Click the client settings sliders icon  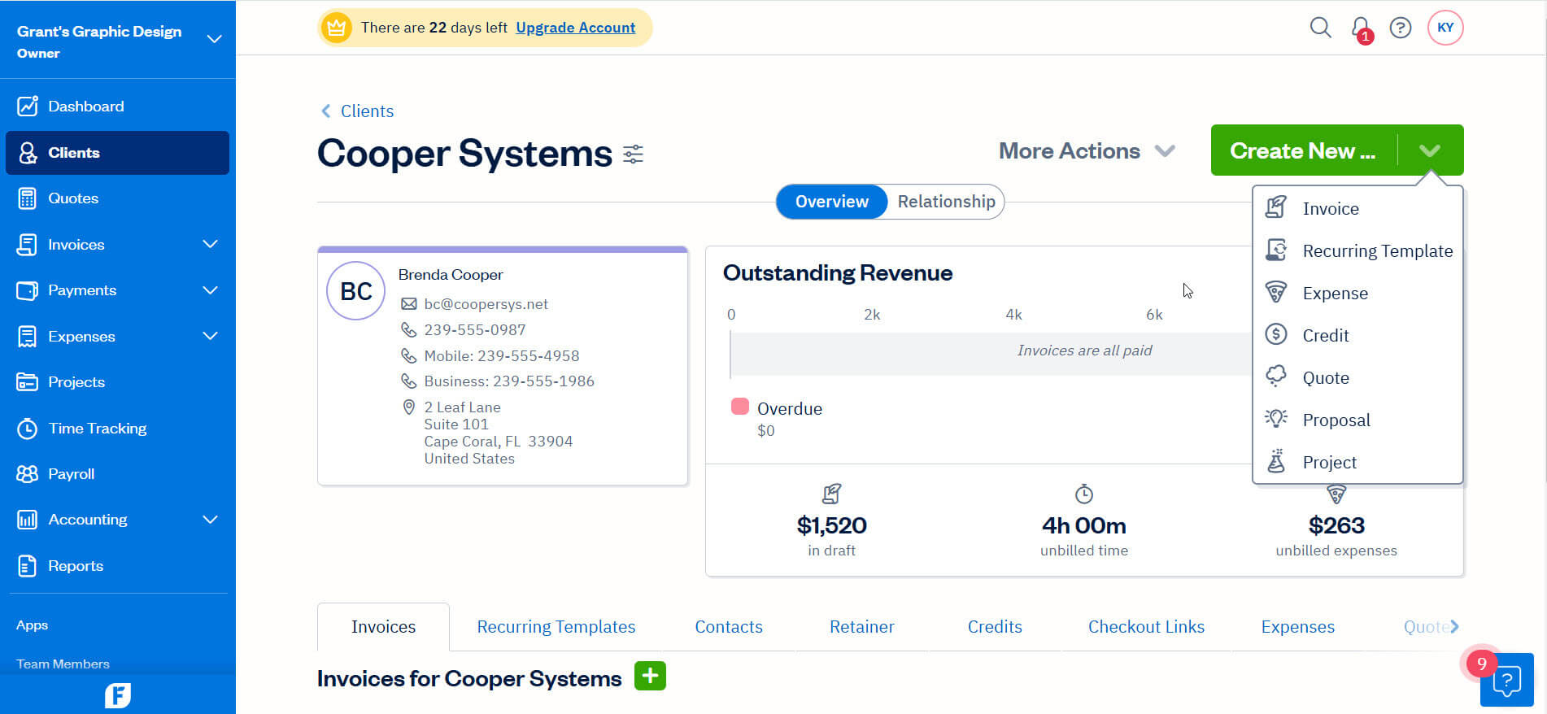pyautogui.click(x=633, y=154)
